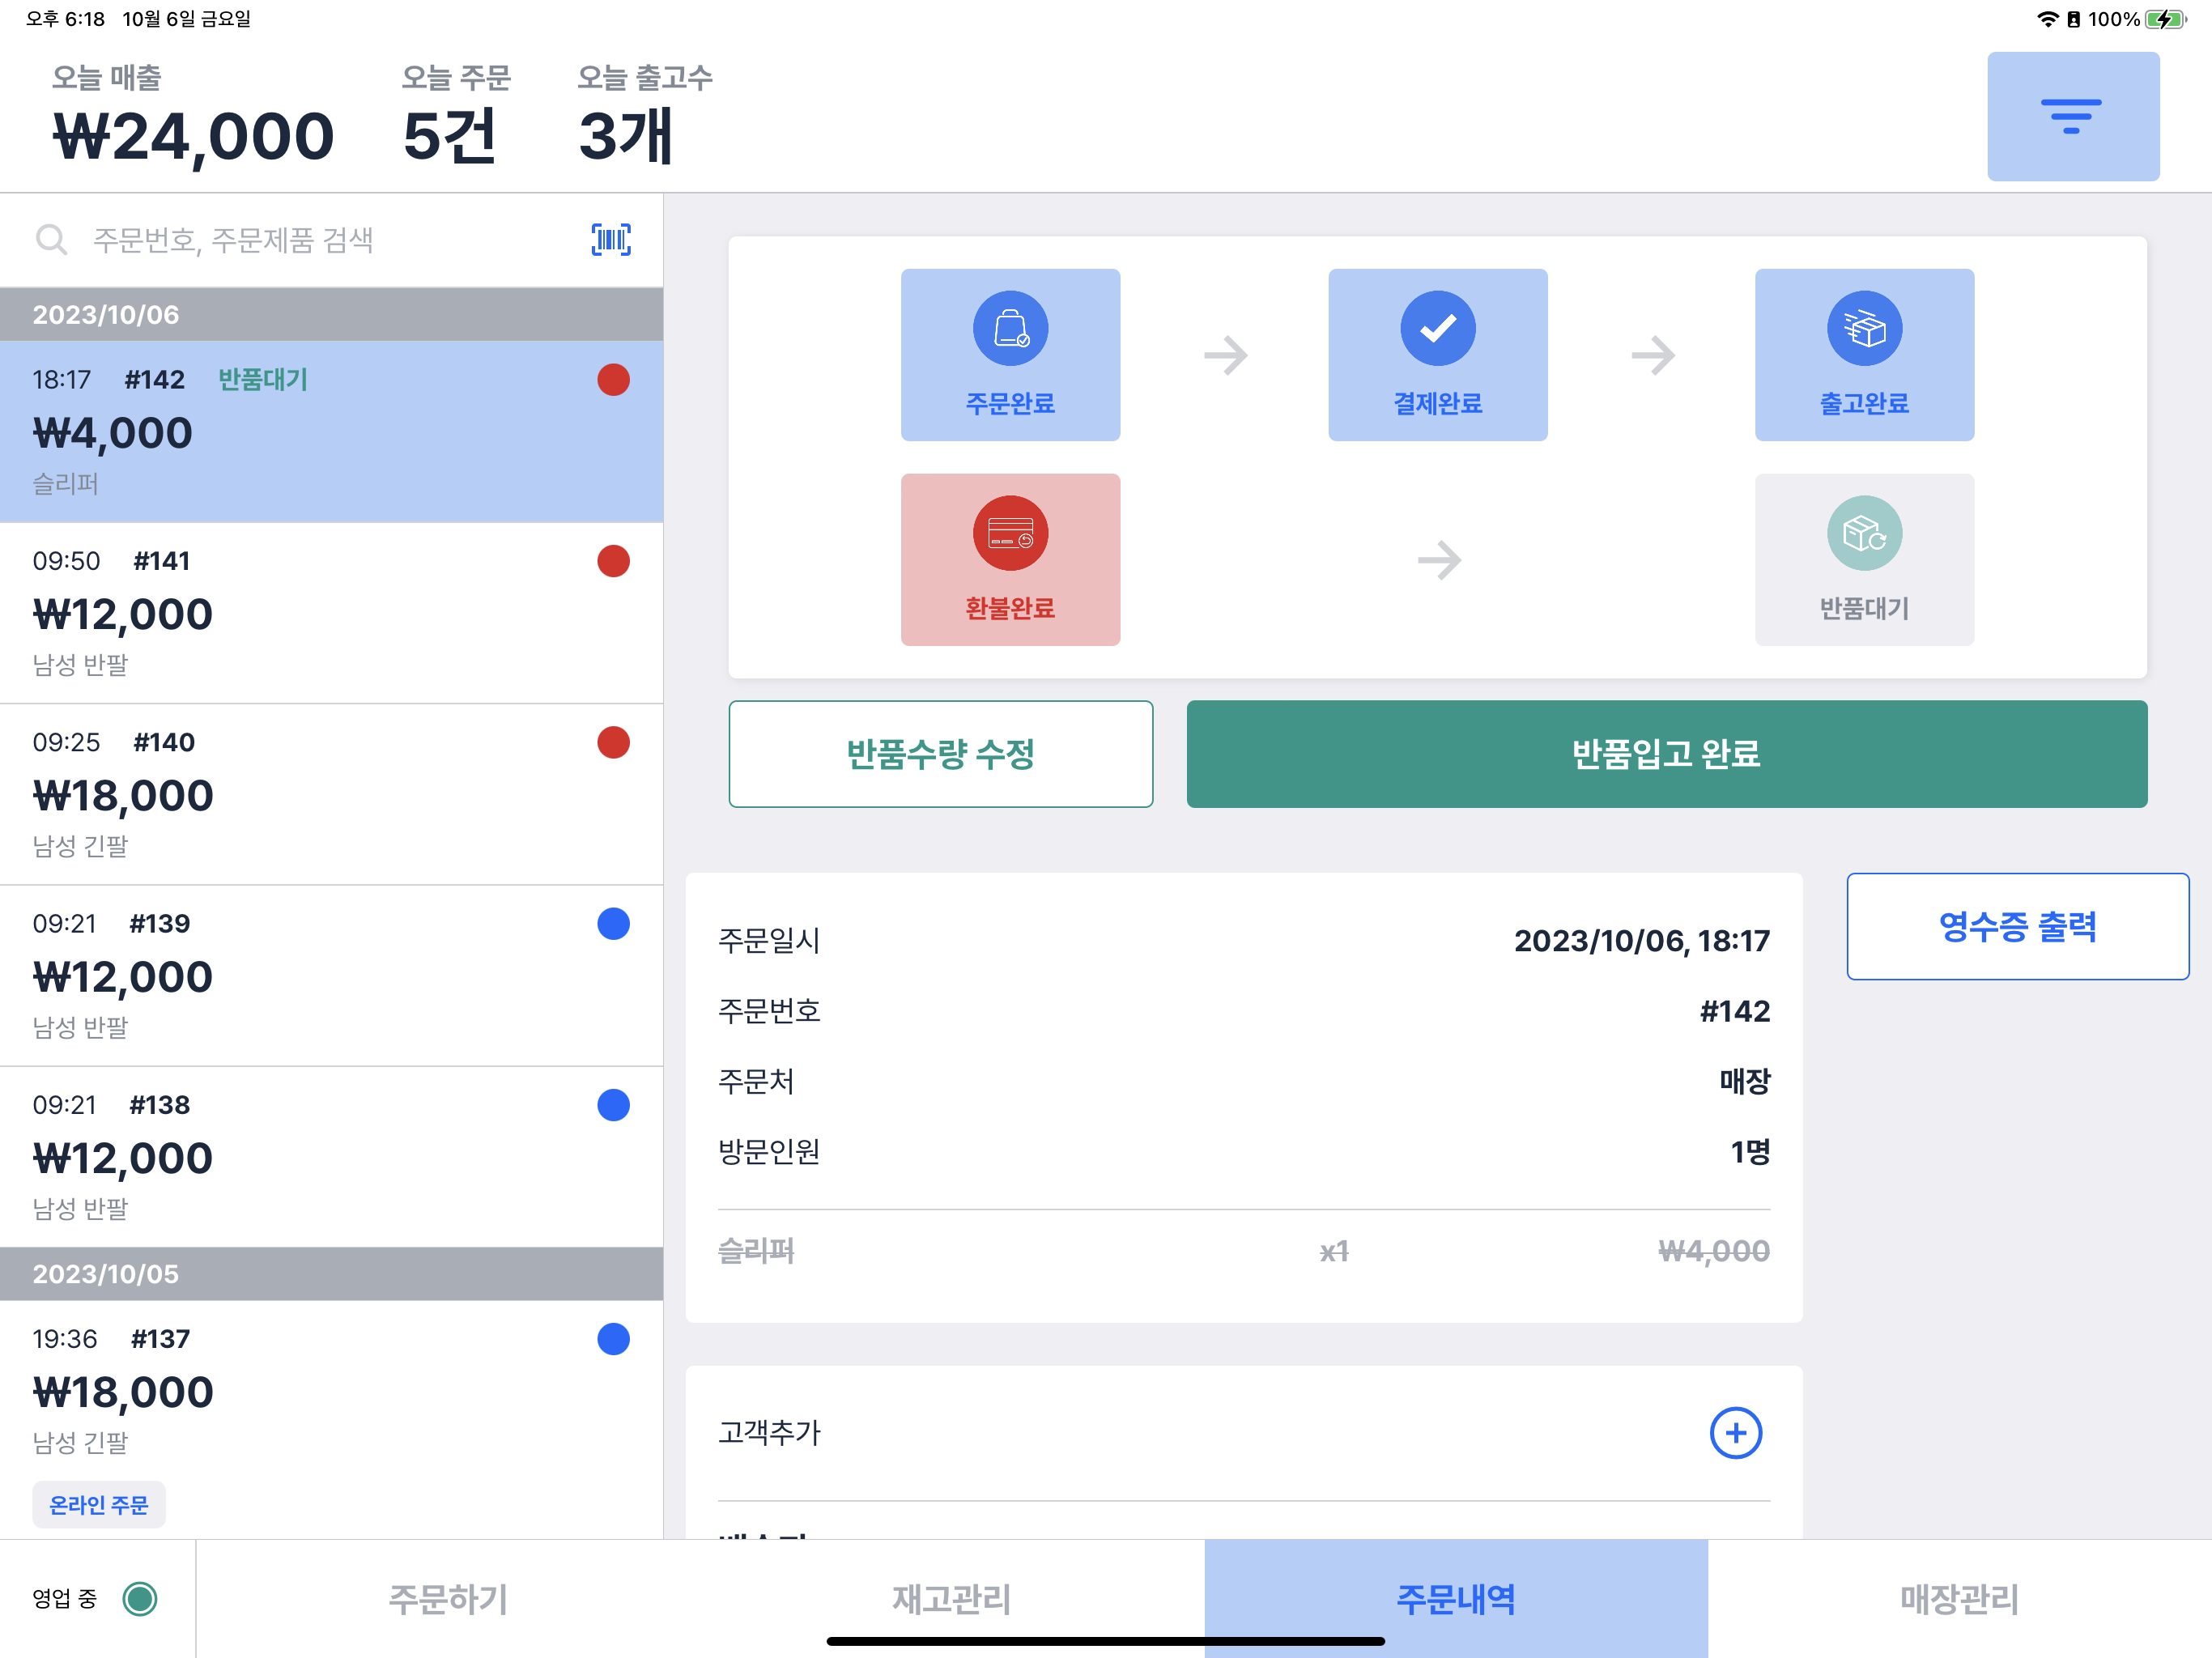Image resolution: width=2212 pixels, height=1658 pixels.
Task: Open the filter button at top right
Action: click(2072, 117)
